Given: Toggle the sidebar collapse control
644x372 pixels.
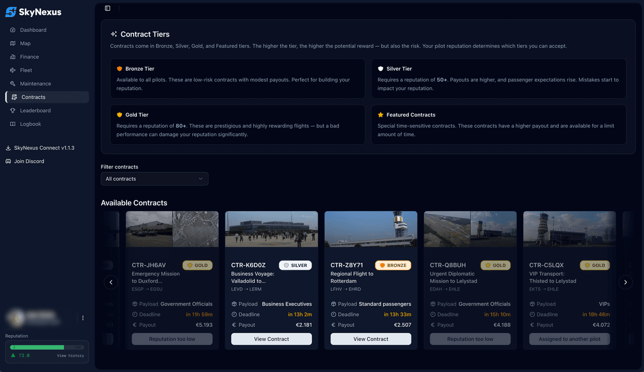Looking at the screenshot, I should (107, 8).
